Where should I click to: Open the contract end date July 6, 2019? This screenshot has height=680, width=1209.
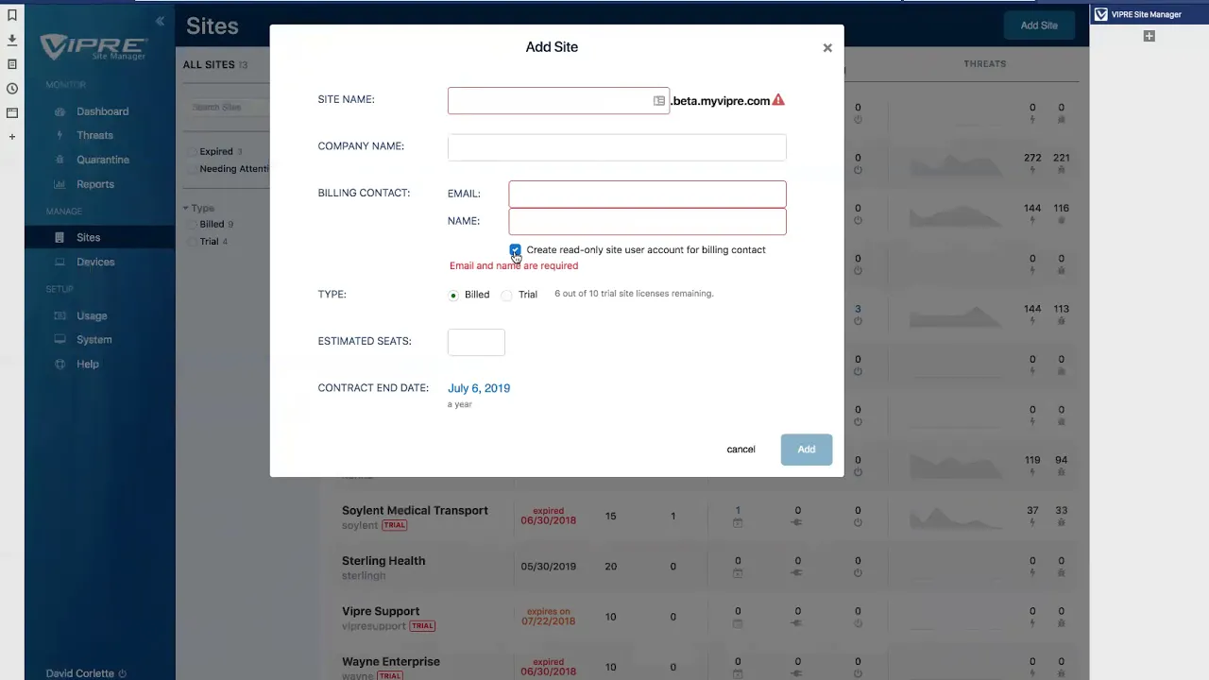click(x=479, y=388)
